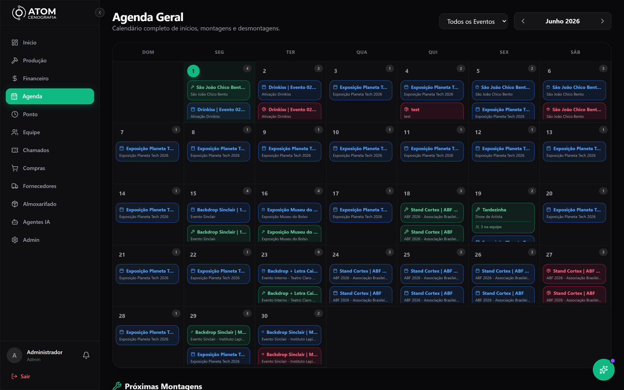Image resolution: width=624 pixels, height=390 pixels.
Task: Click the Sair logout link
Action: click(21, 376)
